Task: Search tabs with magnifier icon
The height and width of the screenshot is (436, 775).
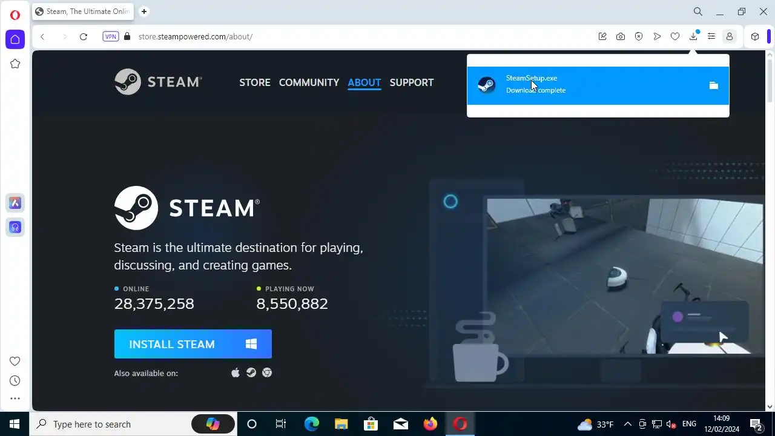Action: pos(698,12)
